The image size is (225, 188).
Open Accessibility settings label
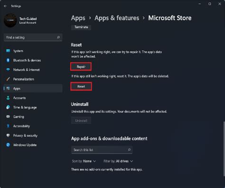click(21, 126)
